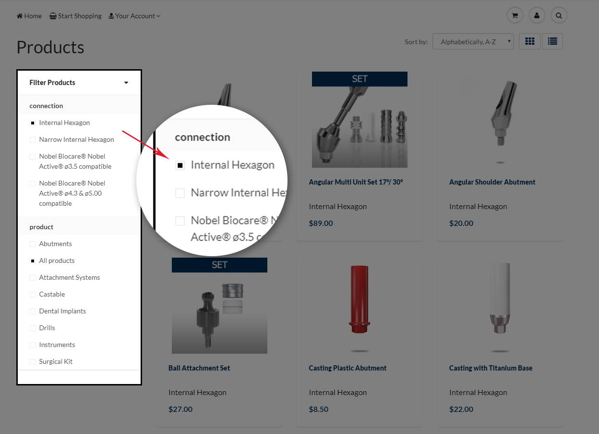599x434 pixels.
Task: Click the Casting with Titanium Base image
Action: 500,308
